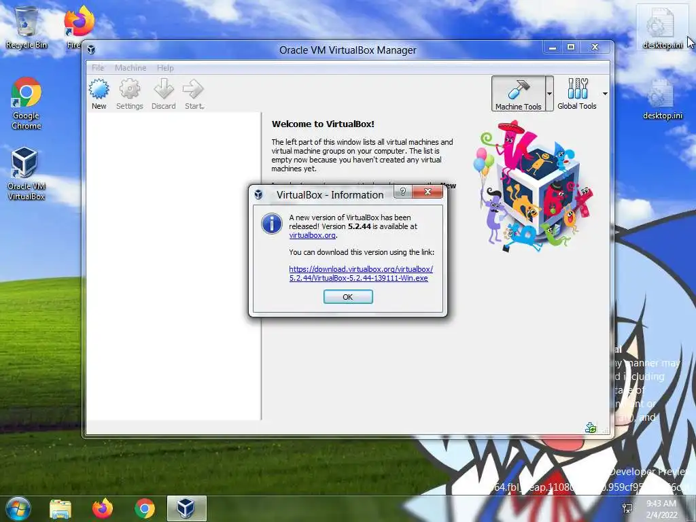
Task: Minimize the VirtualBox Manager window
Action: pos(553,47)
